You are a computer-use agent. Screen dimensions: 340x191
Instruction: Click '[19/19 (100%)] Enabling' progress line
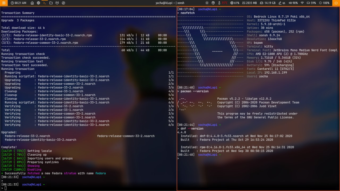tap(21, 169)
